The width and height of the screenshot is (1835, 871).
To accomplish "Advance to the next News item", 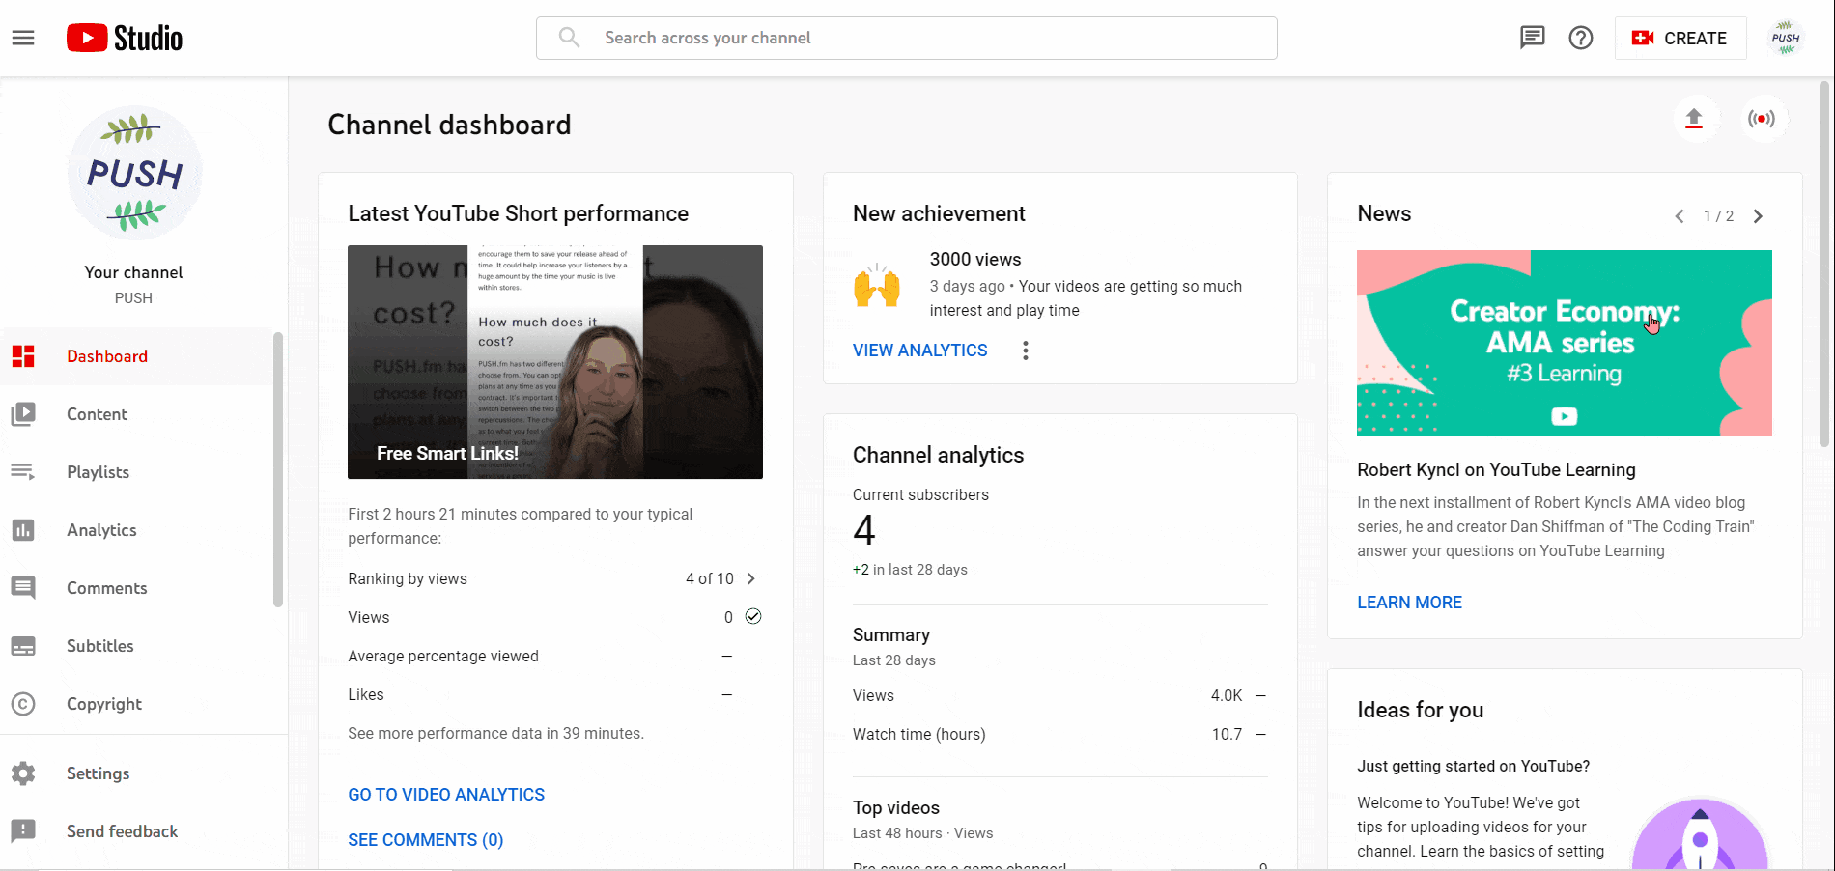I will point(1758,216).
